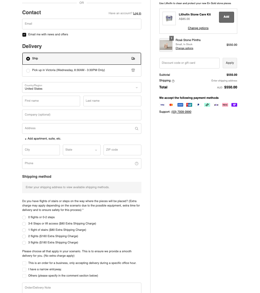Focus the Email input field
Viewport: 260px width, 293px height.
82,24
